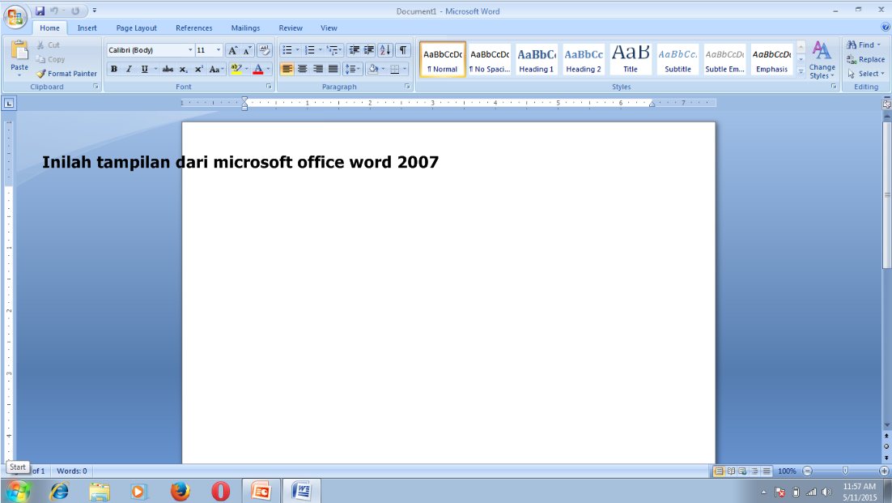
Task: Open the Paragraph dialog launcher
Action: coord(407,87)
